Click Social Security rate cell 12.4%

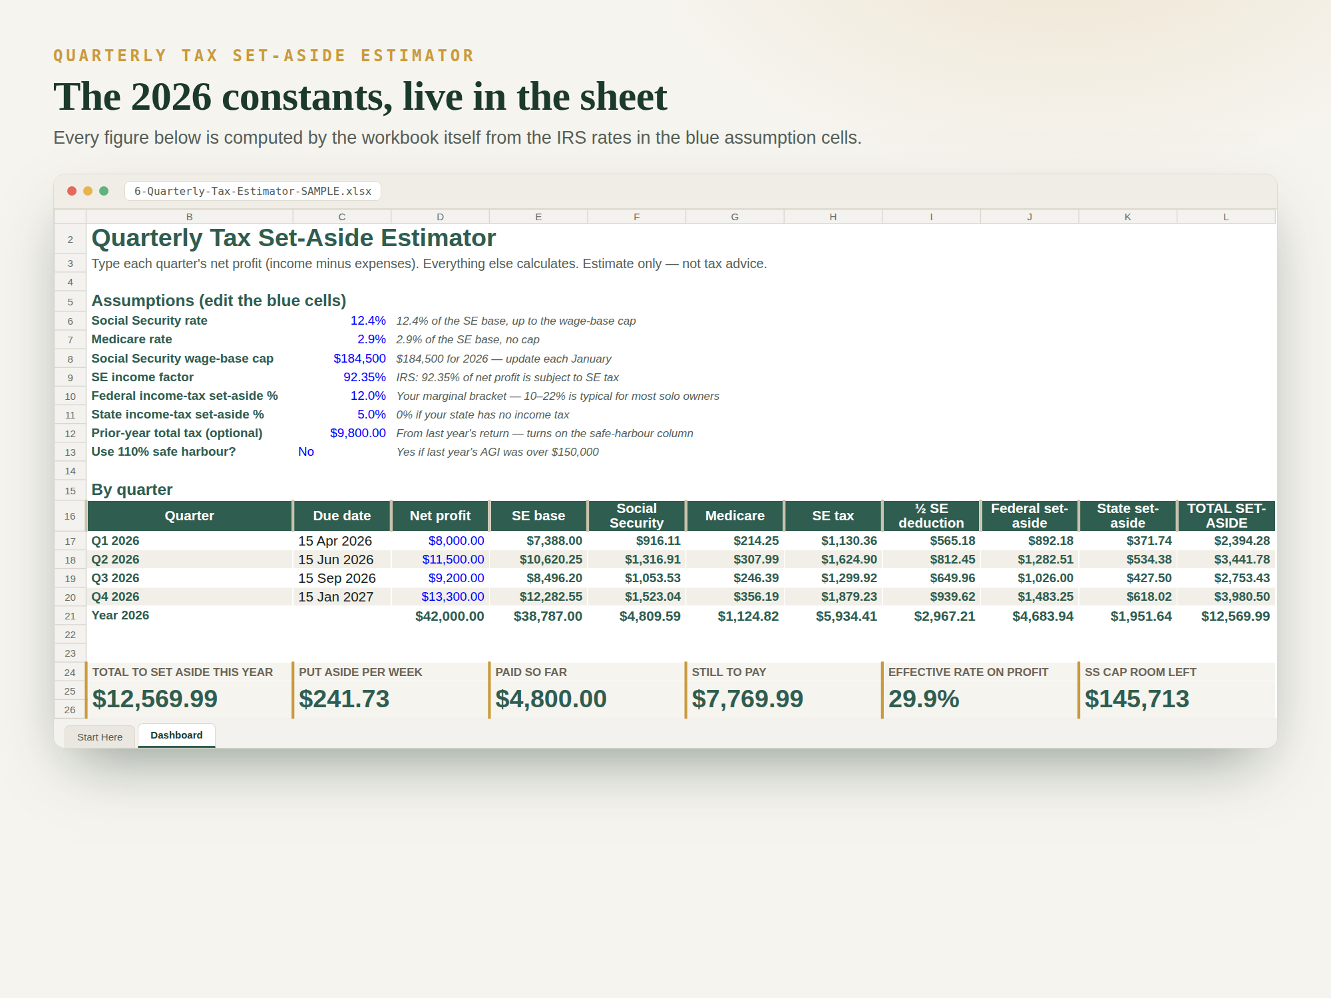342,321
